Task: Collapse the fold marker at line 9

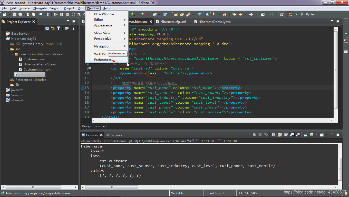Action: click(x=90, y=68)
